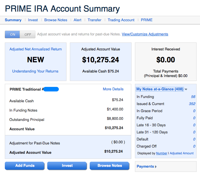The image size is (200, 175).
Task: Display notes by Number
Action: [162, 153]
